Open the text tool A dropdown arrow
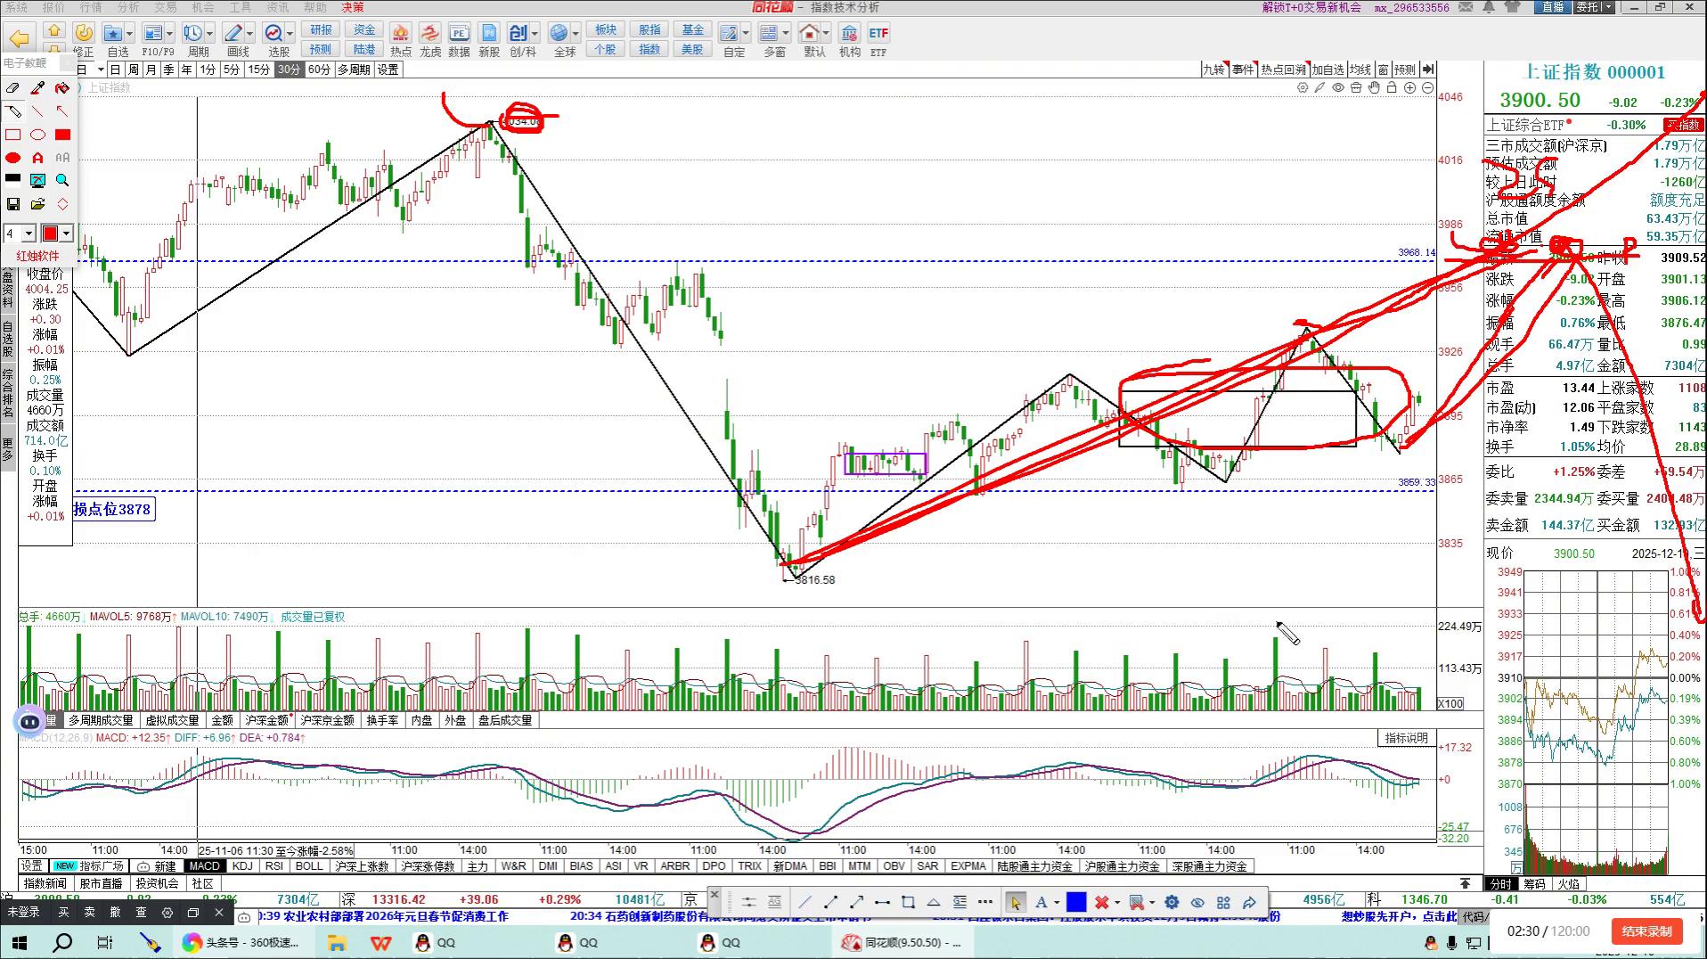Screen dimensions: 1707x959 tap(1057, 903)
